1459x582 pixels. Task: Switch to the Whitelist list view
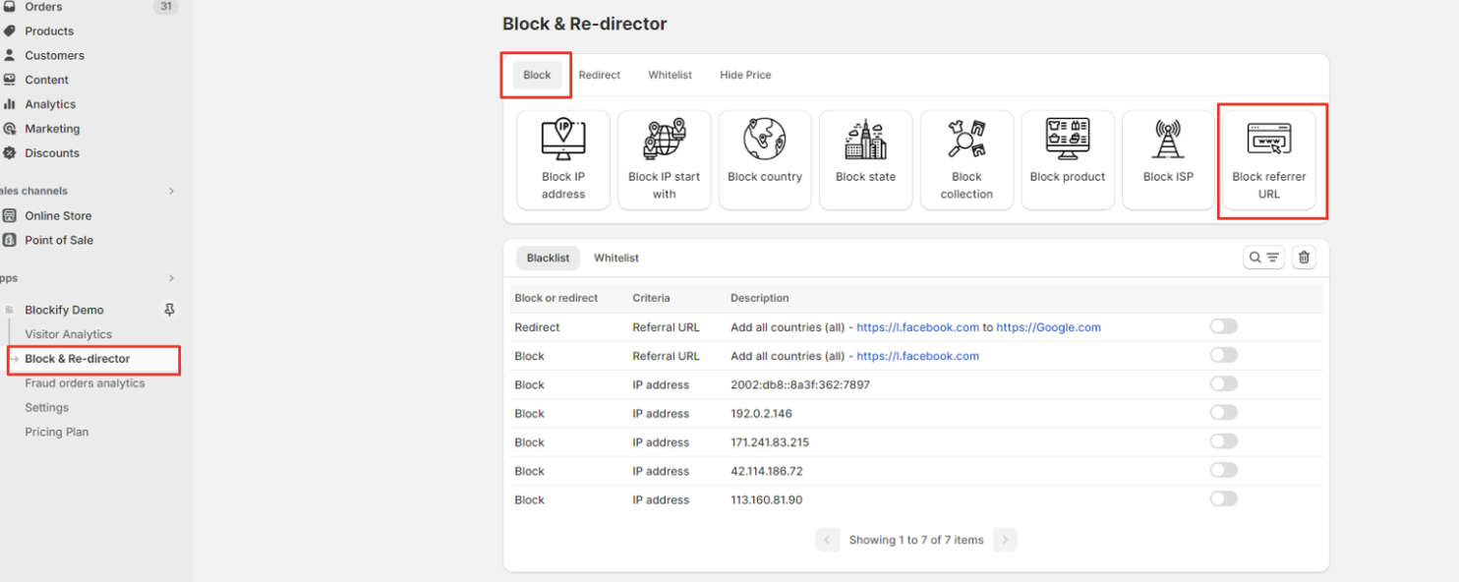pos(616,258)
